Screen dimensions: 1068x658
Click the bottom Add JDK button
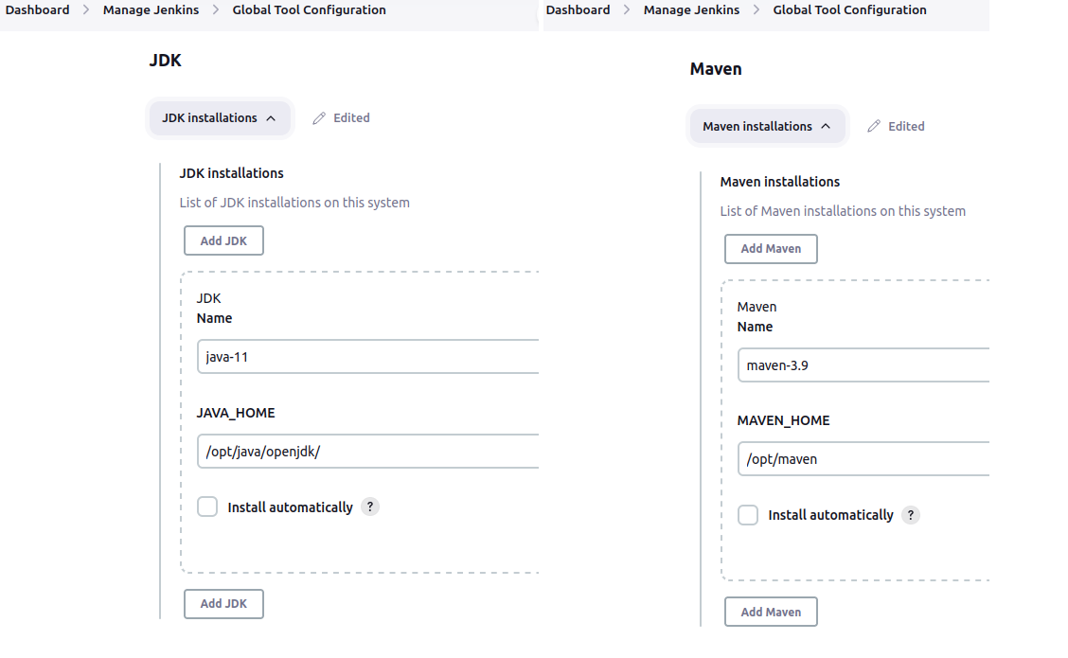point(223,603)
